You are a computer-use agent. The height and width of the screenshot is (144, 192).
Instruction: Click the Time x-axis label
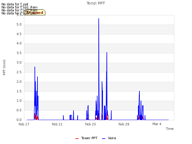(x=169, y=129)
